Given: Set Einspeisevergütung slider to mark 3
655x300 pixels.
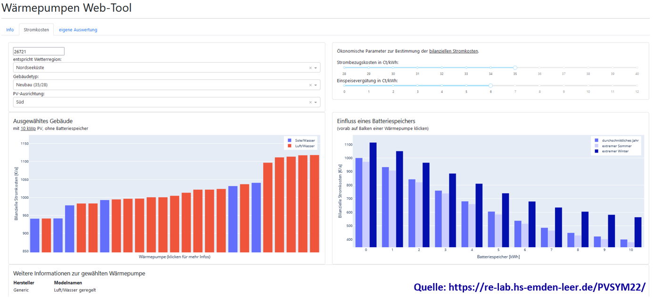Looking at the screenshot, I should [x=417, y=86].
